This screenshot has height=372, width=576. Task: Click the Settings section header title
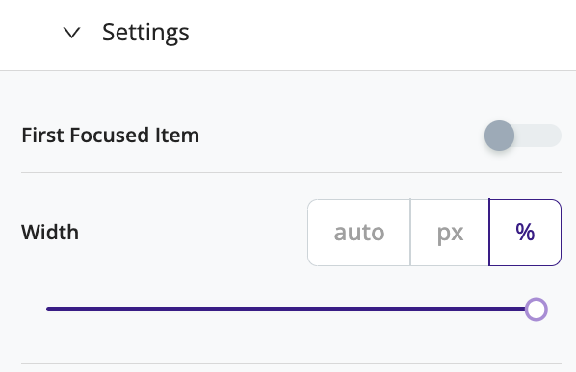145,33
